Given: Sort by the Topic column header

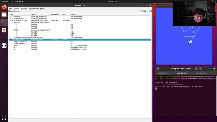Looking at the screenshot, I should [x=20, y=14].
